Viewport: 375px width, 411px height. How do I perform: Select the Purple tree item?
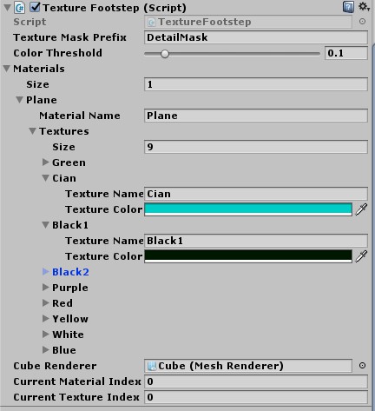click(x=70, y=288)
